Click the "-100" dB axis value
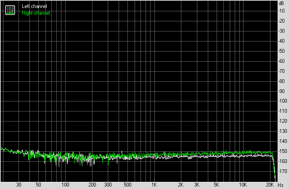Image resolution: width=289 pixels, height=189 pixels. (283, 101)
